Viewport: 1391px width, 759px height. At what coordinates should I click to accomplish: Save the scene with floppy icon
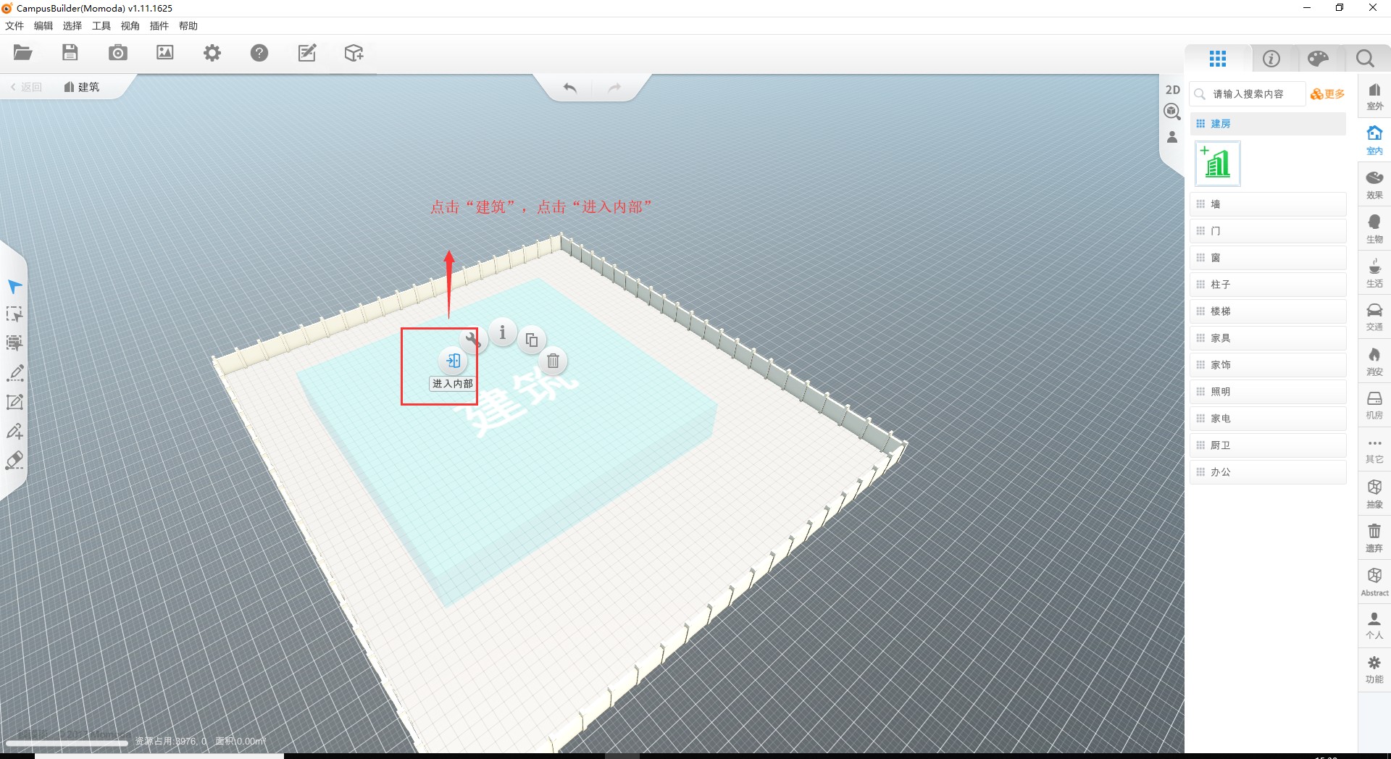point(70,53)
